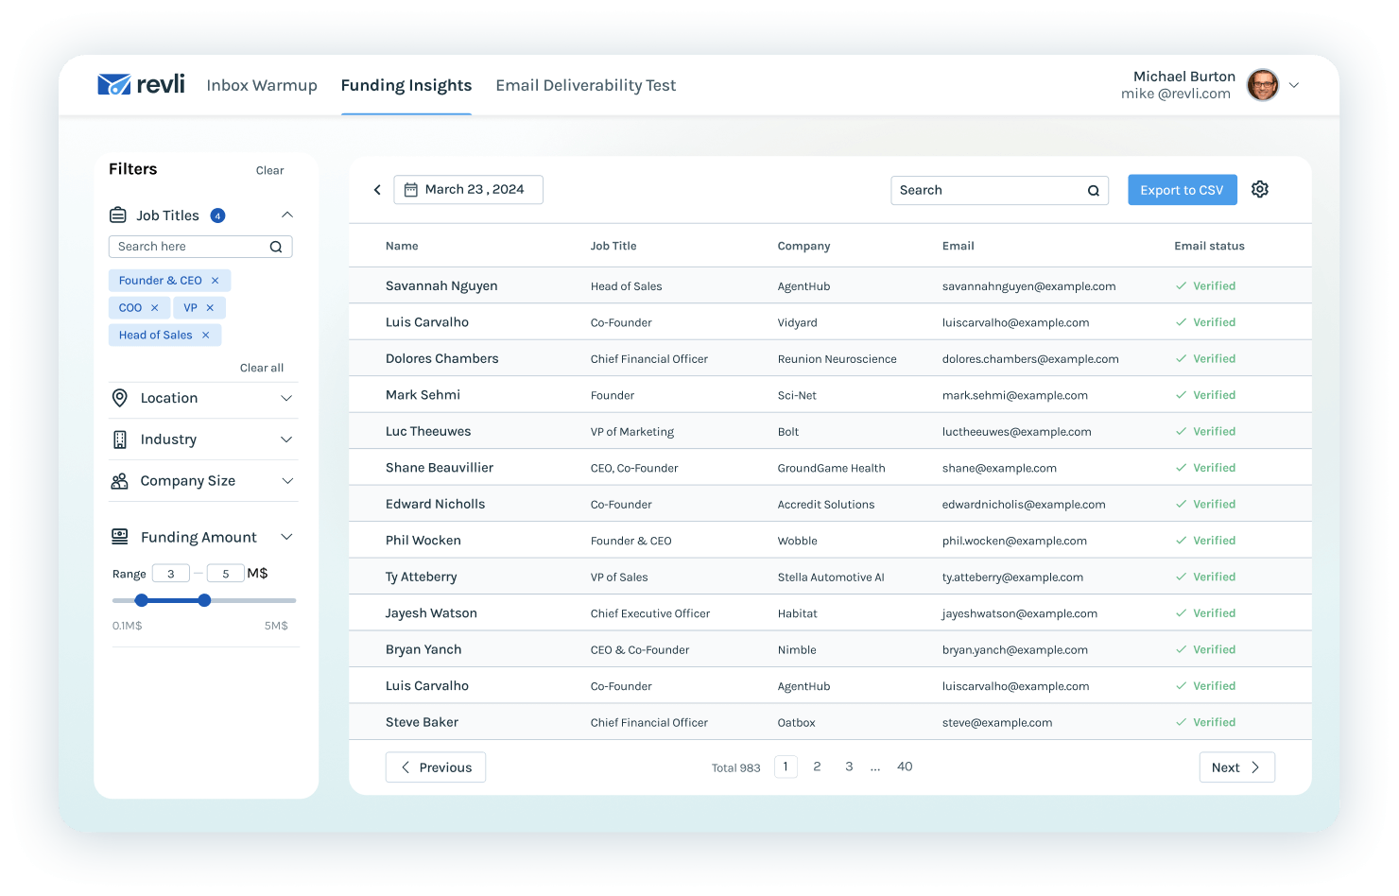The image size is (1399, 896).
Task: Expand the Industry filter
Action: tap(287, 439)
